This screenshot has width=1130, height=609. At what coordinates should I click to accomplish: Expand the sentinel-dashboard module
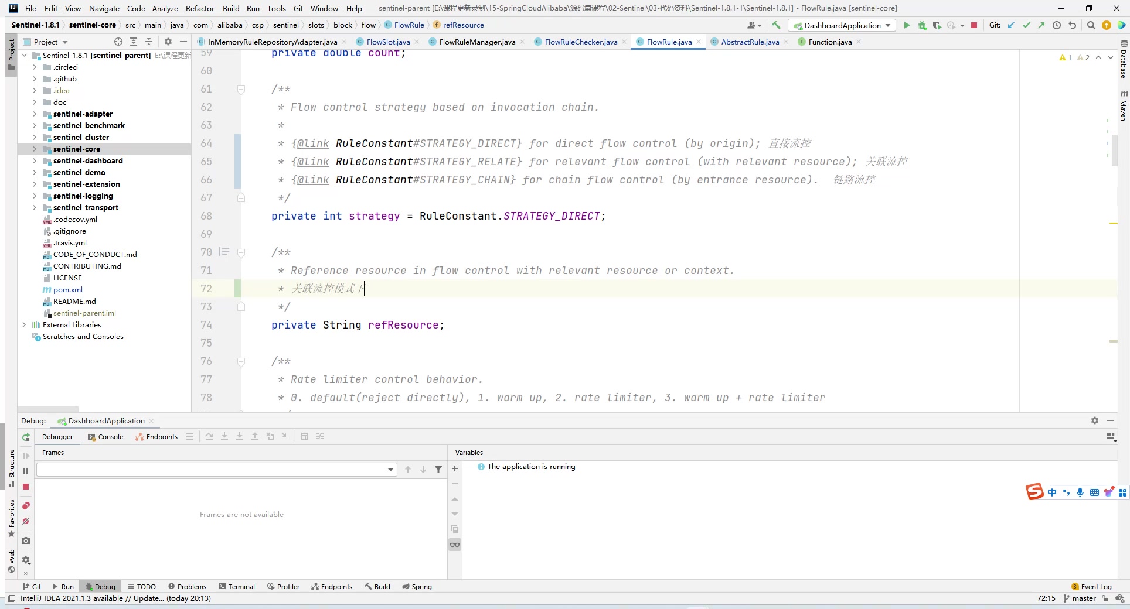pyautogui.click(x=35, y=160)
